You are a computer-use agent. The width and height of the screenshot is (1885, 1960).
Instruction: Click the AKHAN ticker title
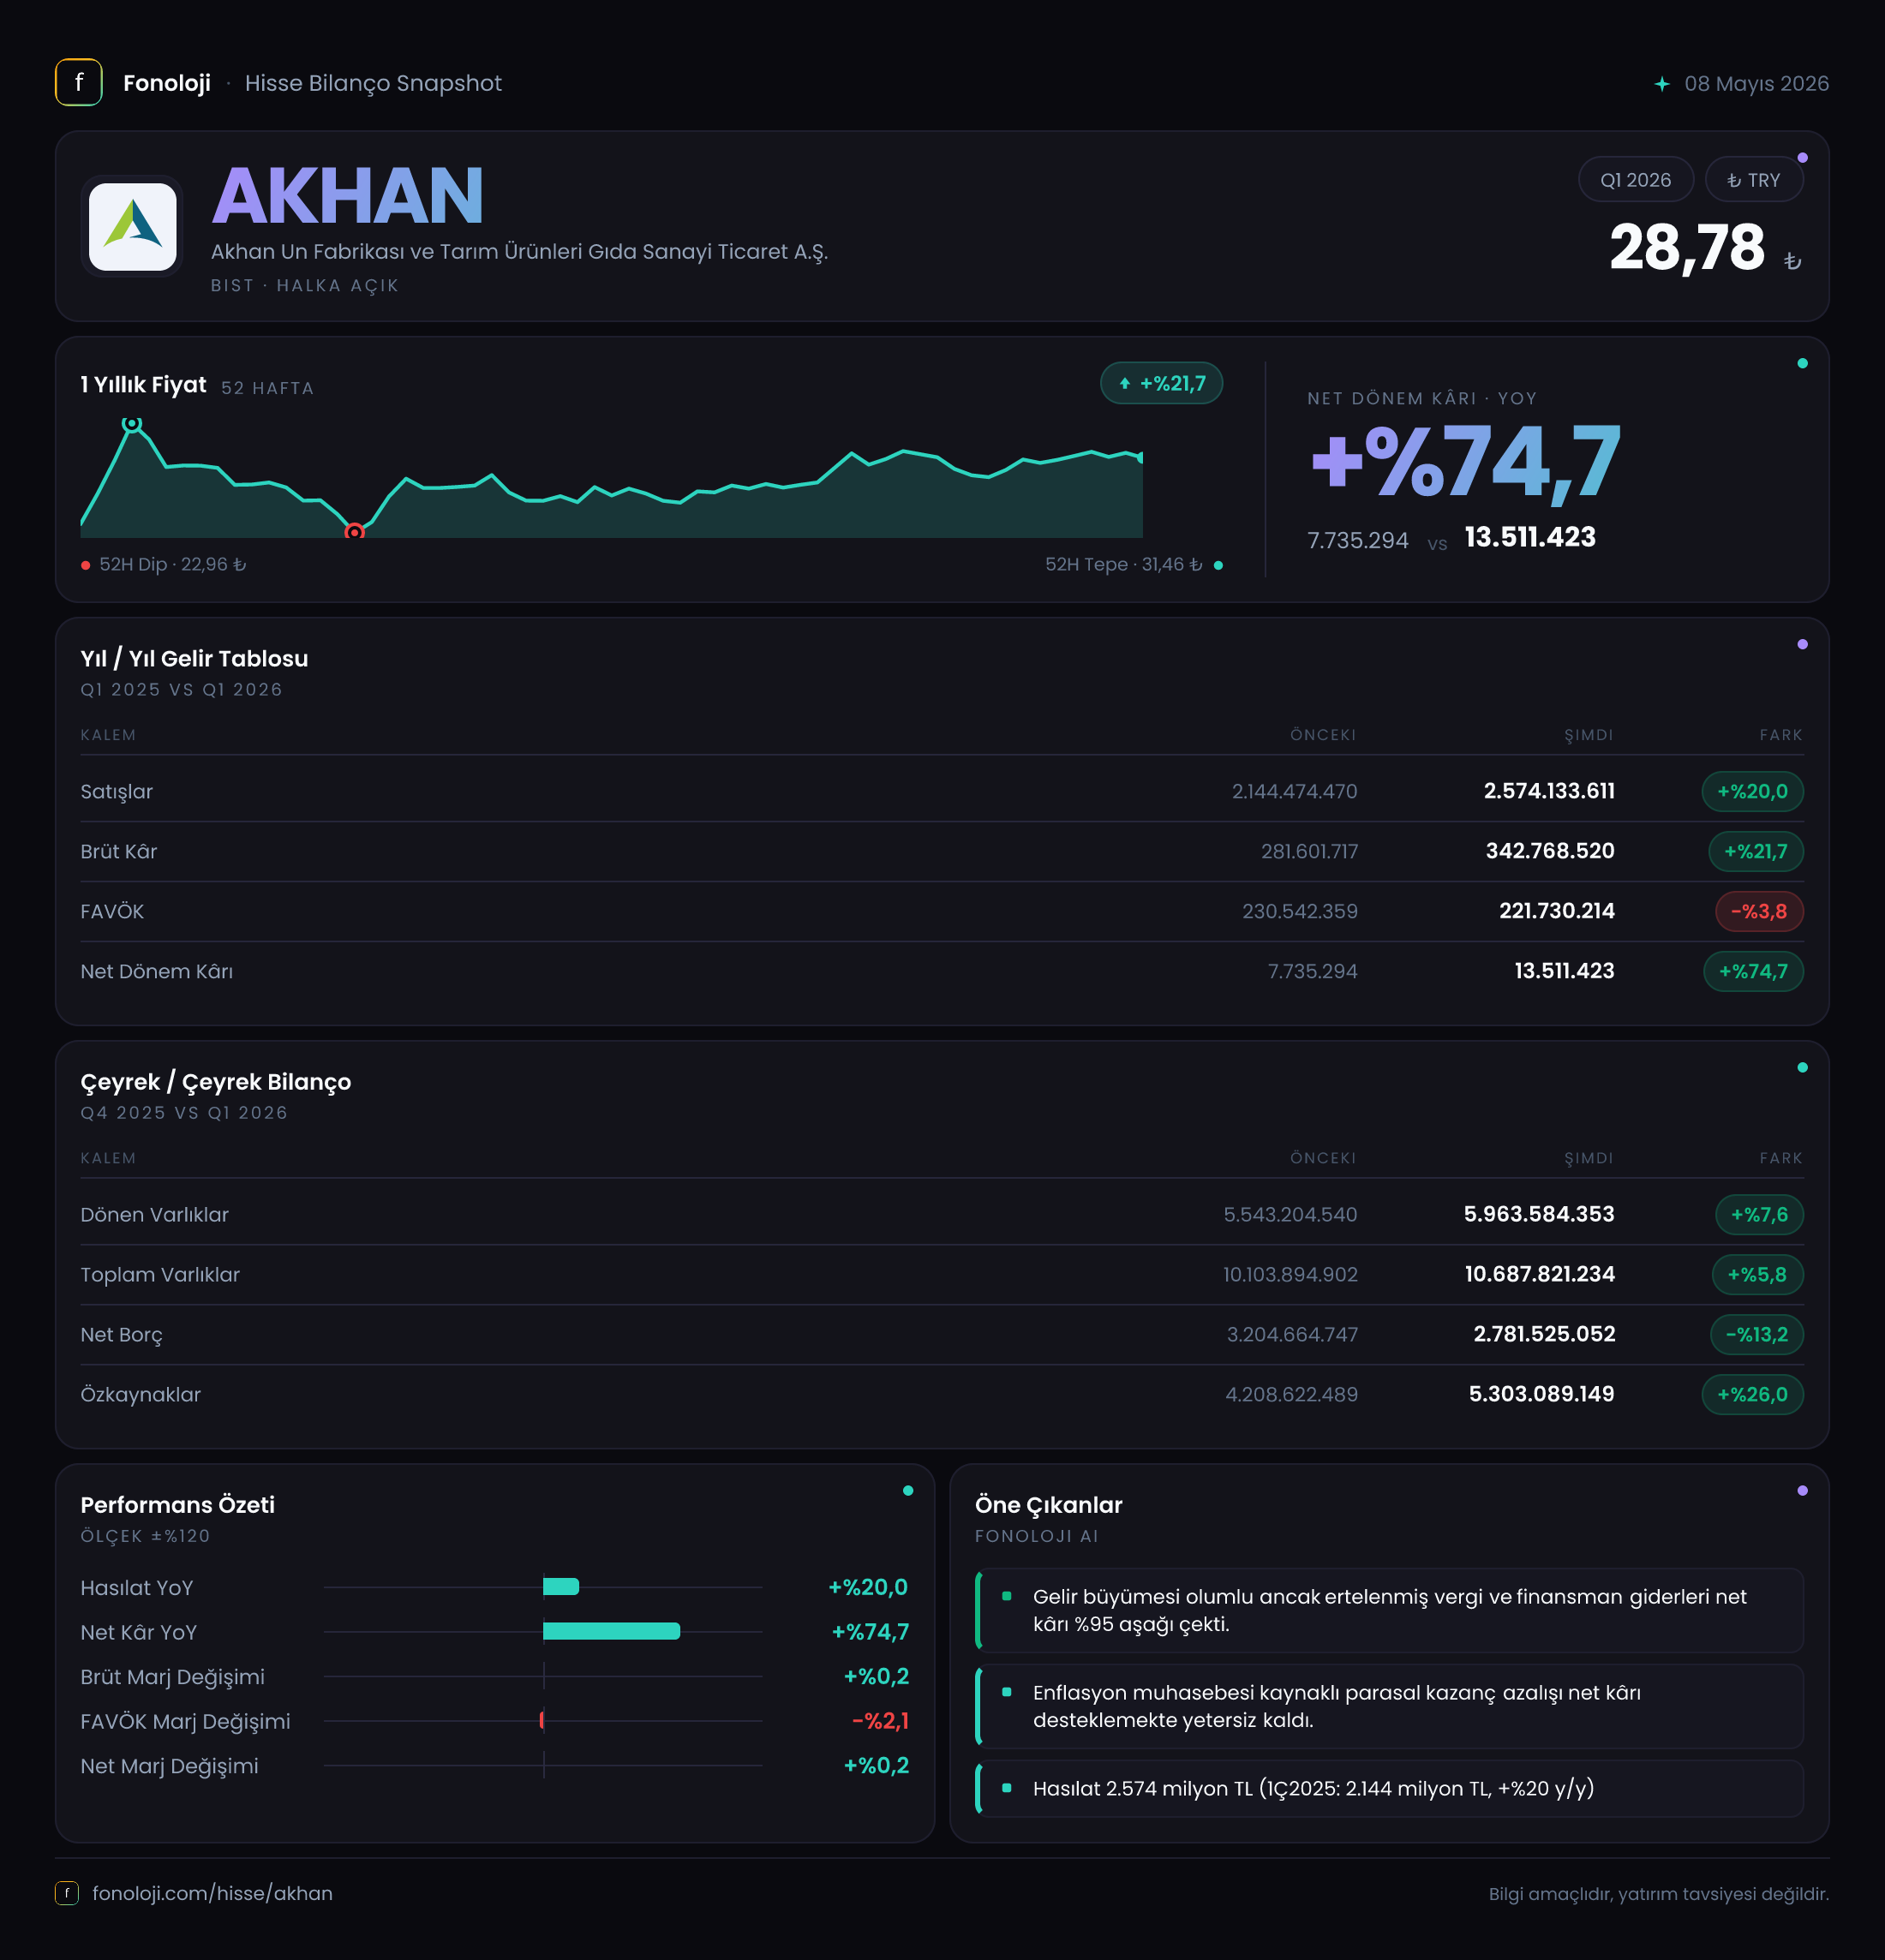347,195
